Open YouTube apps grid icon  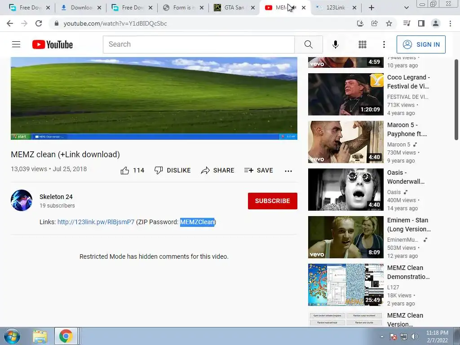tap(363, 44)
